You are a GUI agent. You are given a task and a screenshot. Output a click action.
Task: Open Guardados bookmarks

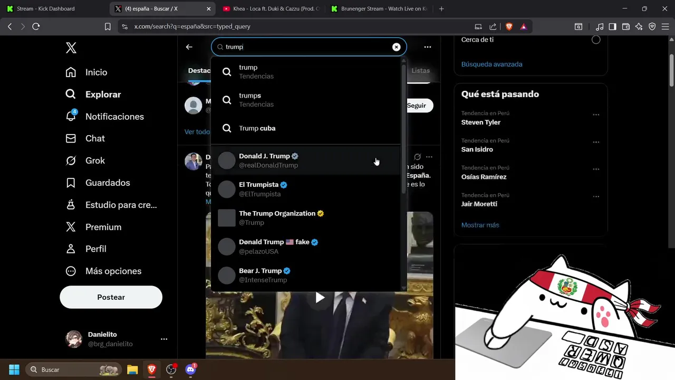coord(98,183)
